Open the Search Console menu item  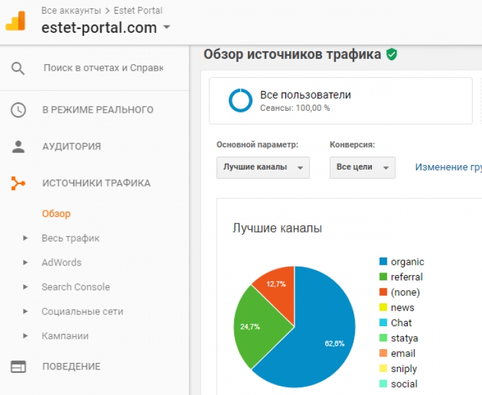coord(75,287)
